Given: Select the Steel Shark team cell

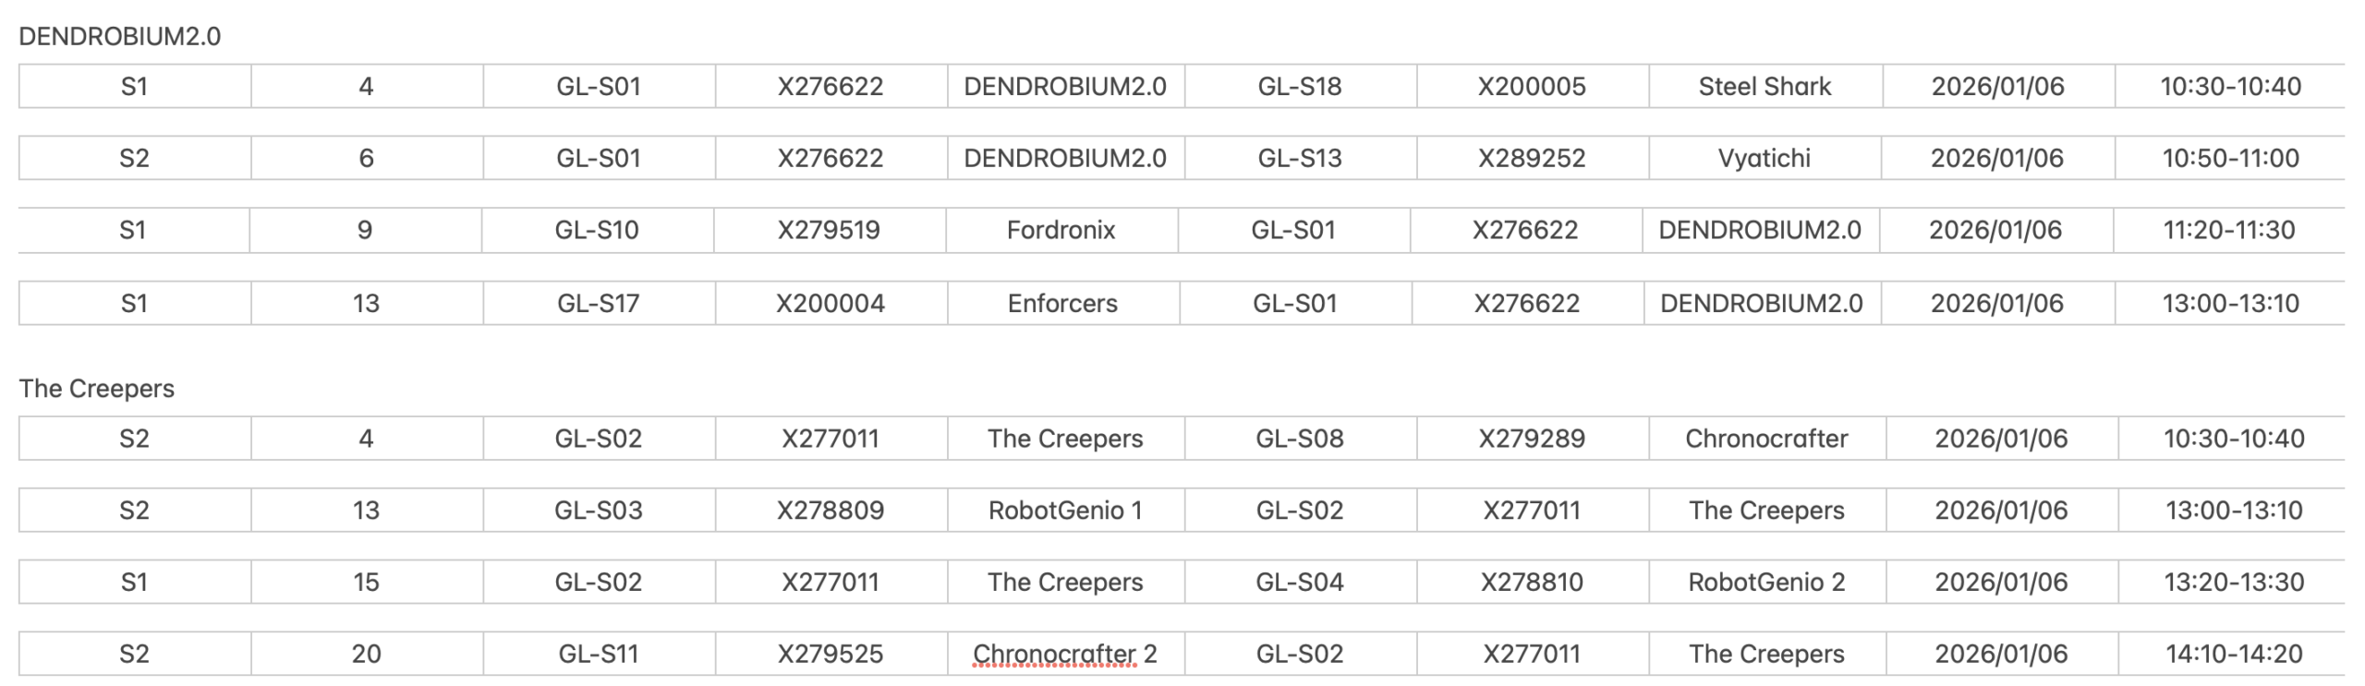Looking at the screenshot, I should (1765, 86).
